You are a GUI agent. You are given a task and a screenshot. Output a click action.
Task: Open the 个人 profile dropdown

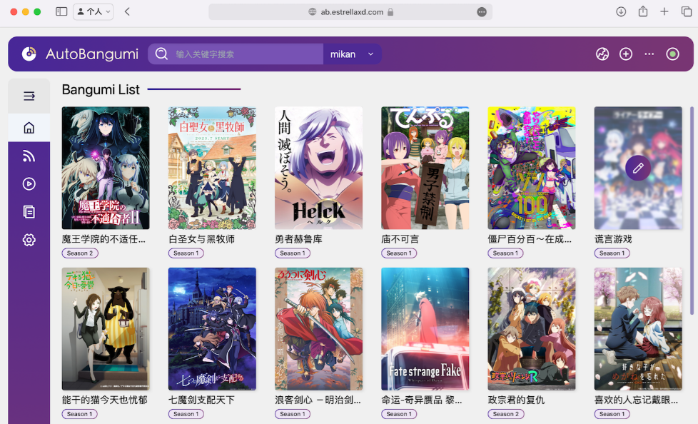[93, 11]
